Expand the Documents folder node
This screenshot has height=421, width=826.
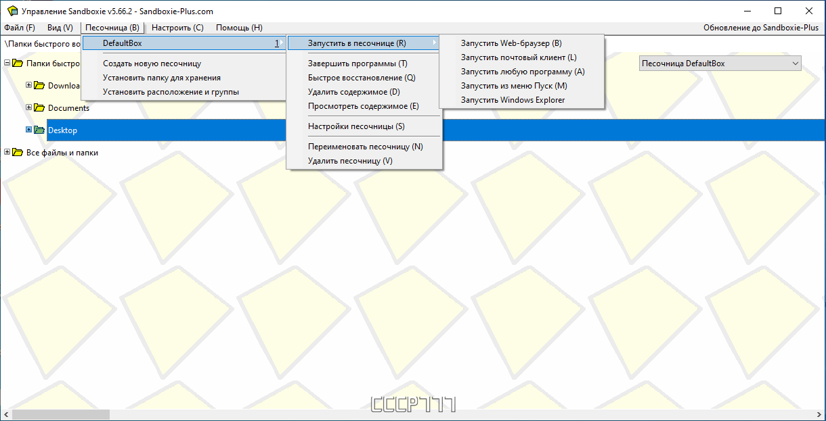click(28, 107)
